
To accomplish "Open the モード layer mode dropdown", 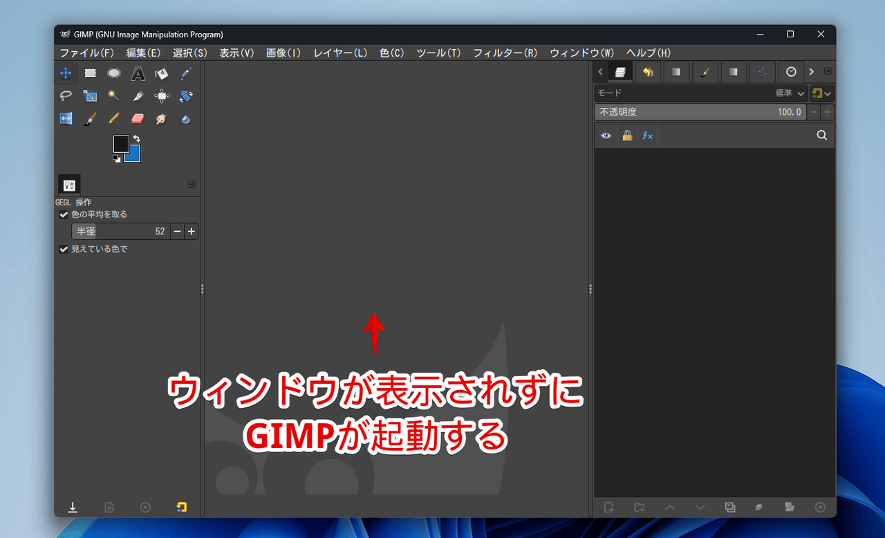I will 700,93.
